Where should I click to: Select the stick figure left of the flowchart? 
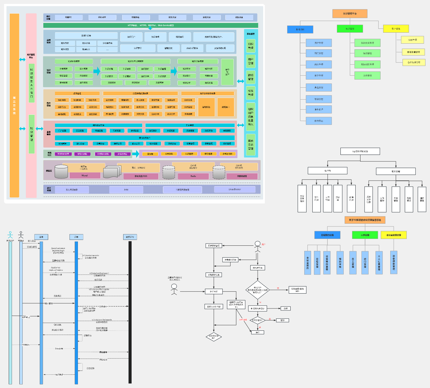(174, 289)
